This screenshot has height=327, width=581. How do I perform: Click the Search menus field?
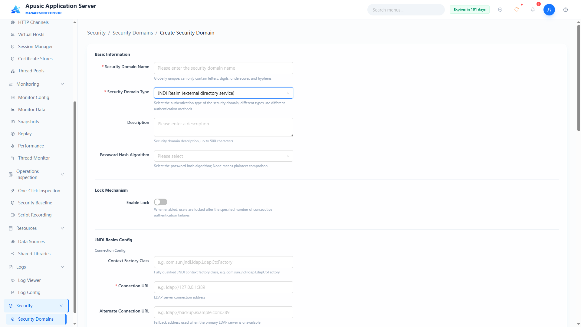click(406, 10)
